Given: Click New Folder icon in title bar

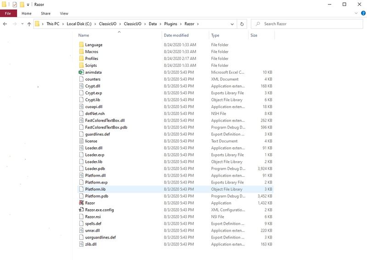Looking at the screenshot, I should point(22,5).
